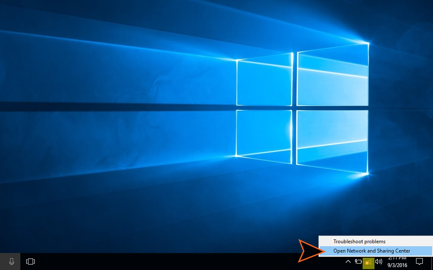
Task: Open Task View from the taskbar
Action: pyautogui.click(x=31, y=262)
